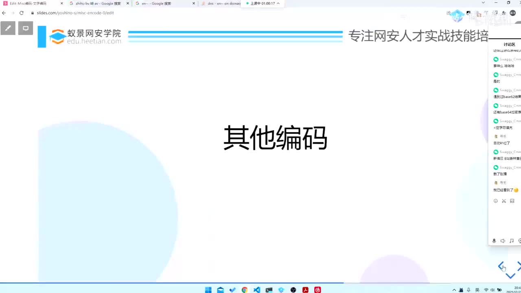Open Visual Studio Code from taskbar
This screenshot has height=293, width=521.
coord(256,290)
